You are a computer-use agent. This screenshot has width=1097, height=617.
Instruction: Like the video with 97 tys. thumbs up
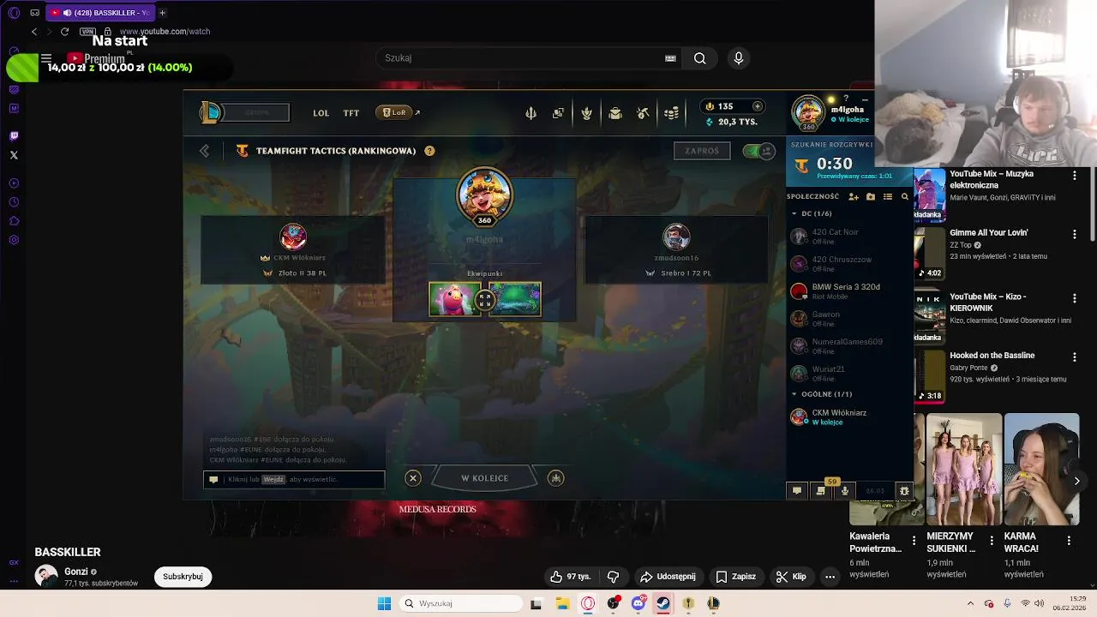click(x=571, y=577)
